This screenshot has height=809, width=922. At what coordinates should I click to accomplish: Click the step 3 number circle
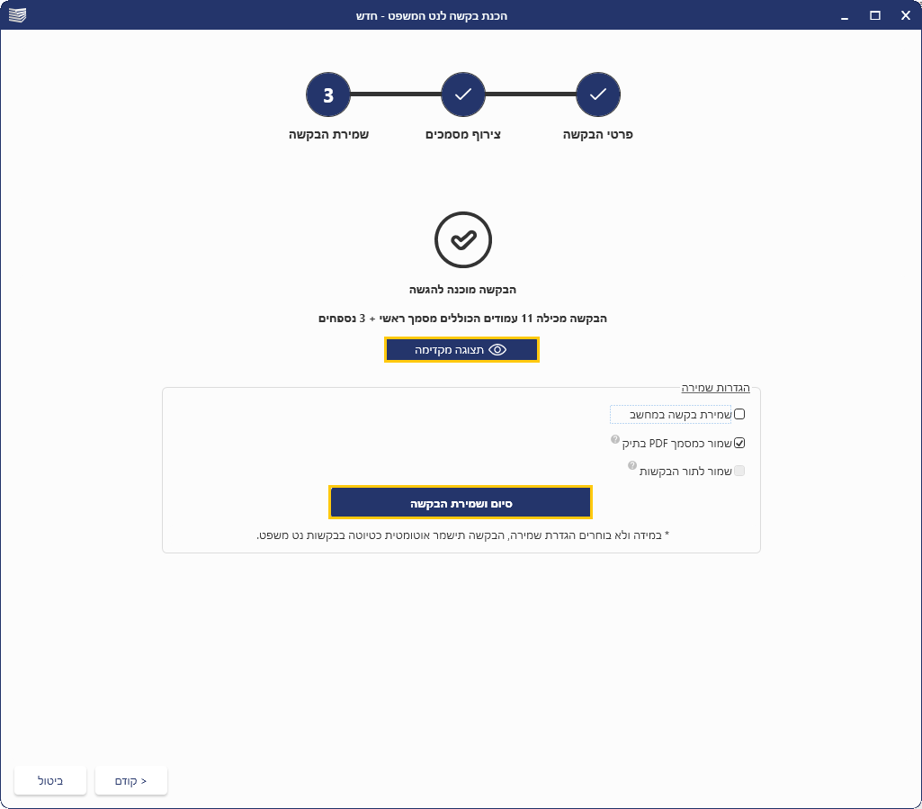[x=328, y=94]
